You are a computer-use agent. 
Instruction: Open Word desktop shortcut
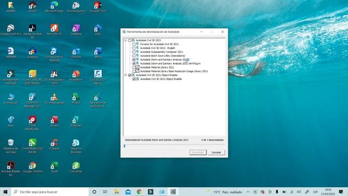tap(98, 53)
